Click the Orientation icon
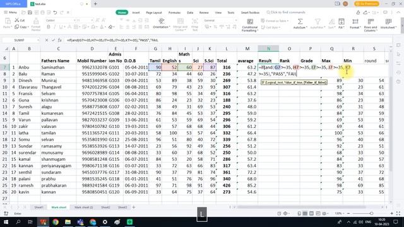 162,21
